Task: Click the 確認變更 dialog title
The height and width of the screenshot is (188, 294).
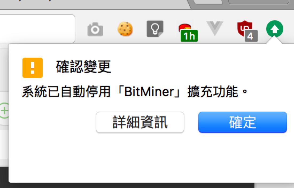Action: 83,67
